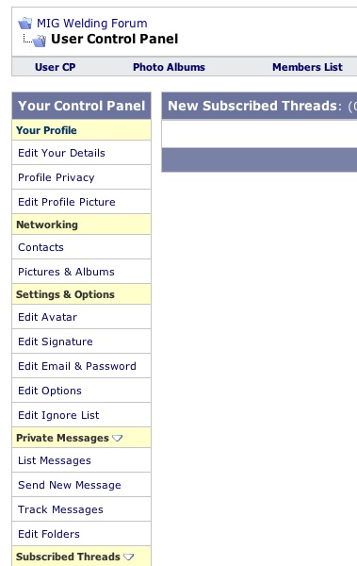Go to Members List in the navbar
The image size is (357, 566).
click(307, 67)
